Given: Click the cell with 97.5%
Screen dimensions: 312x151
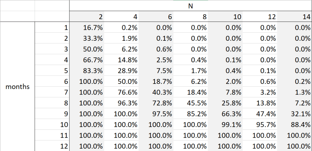Looking at the screenshot, I should (162, 114).
